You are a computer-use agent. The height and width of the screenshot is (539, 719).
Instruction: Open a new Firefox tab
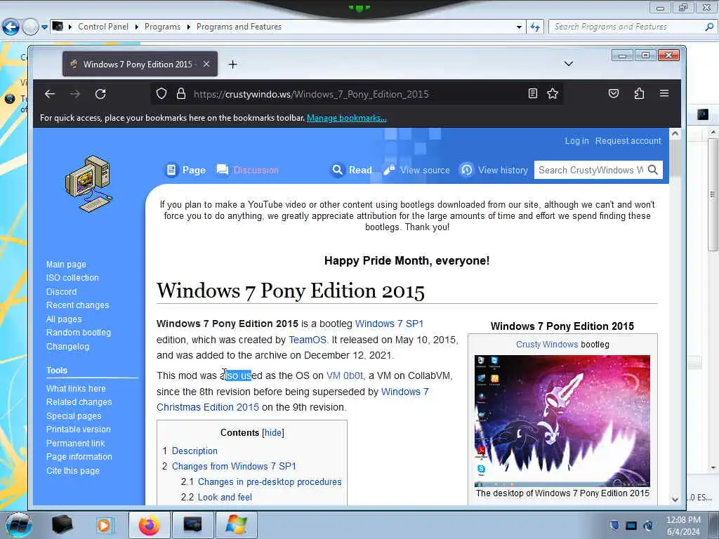point(232,64)
